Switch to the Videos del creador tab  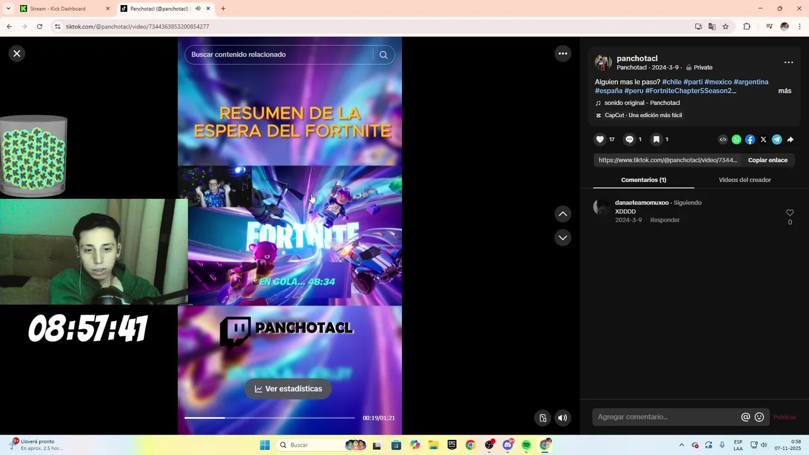coord(745,180)
